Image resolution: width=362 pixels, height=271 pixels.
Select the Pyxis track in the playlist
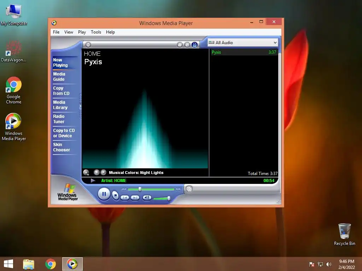244,52
